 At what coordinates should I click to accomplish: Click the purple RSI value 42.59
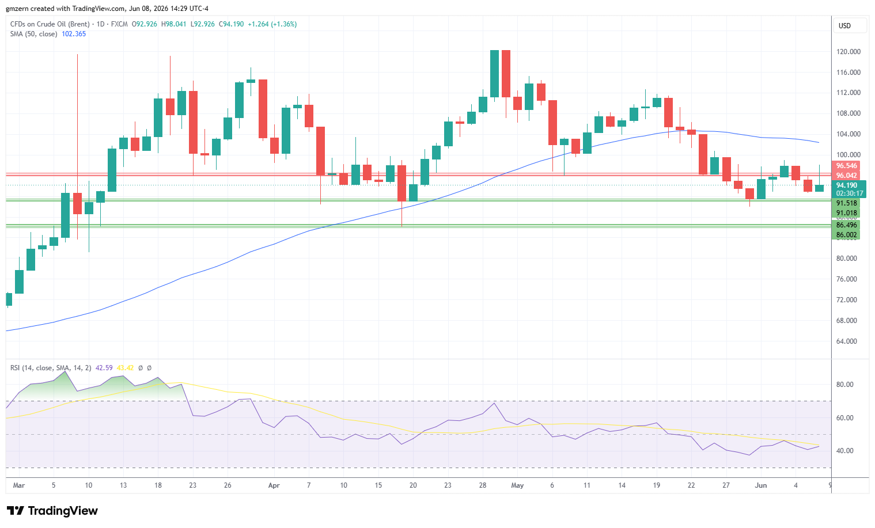[104, 368]
